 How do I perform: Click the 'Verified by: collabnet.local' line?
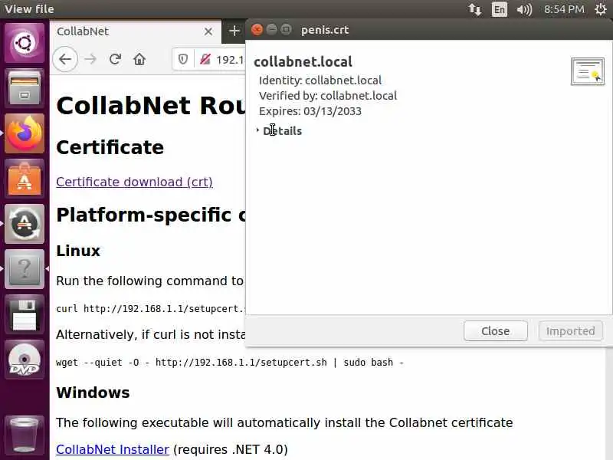pyautogui.click(x=328, y=96)
